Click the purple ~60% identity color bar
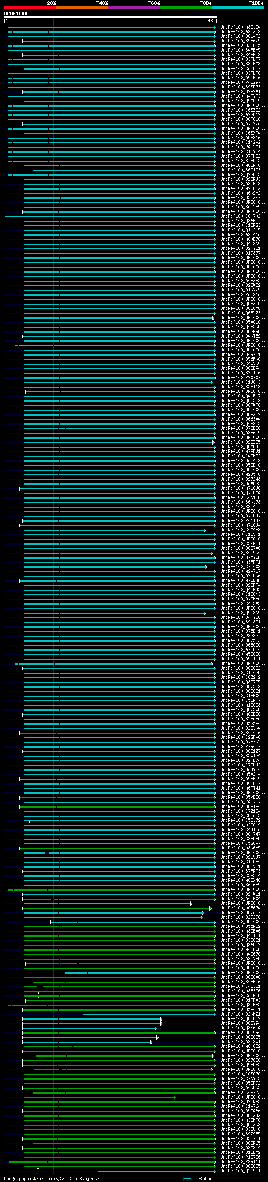The width and height of the screenshot is (268, 1182). [134, 8]
